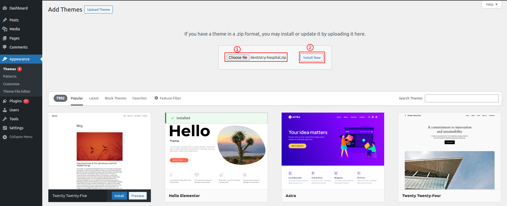This screenshot has width=507, height=206.
Task: Install the Twenty Twenty-Five theme
Action: 119,196
